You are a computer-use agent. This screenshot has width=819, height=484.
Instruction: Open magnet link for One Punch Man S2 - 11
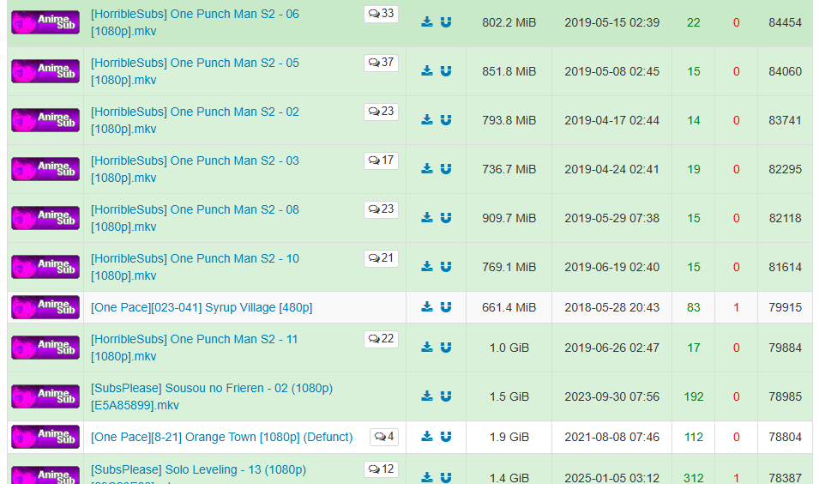tap(446, 348)
